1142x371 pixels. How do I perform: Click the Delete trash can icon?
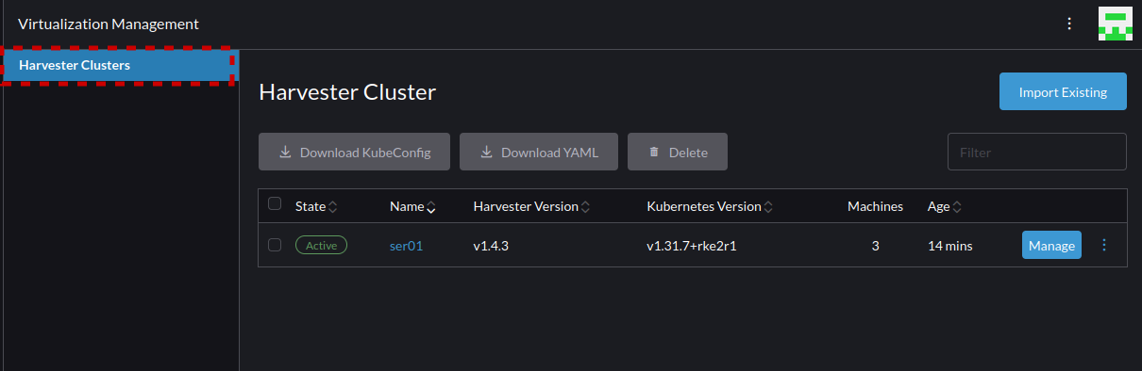[654, 152]
